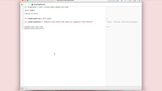Click the print(itemArrayString) statement
This screenshot has width=162, height=91.
(x=34, y=27)
